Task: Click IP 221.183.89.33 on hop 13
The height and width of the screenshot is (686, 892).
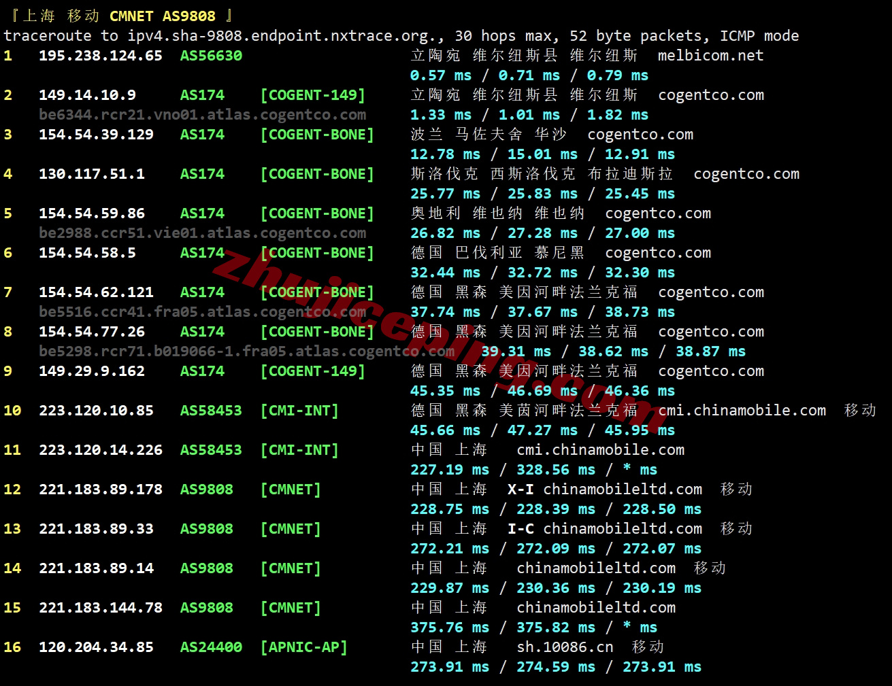Action: [96, 529]
